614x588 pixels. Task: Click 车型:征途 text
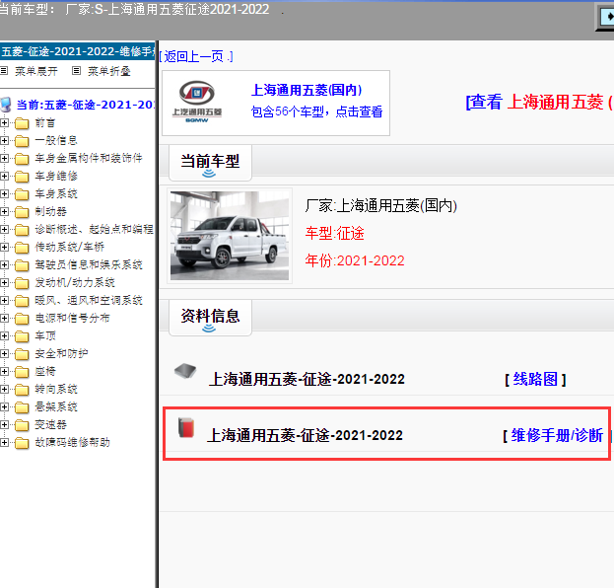(335, 233)
